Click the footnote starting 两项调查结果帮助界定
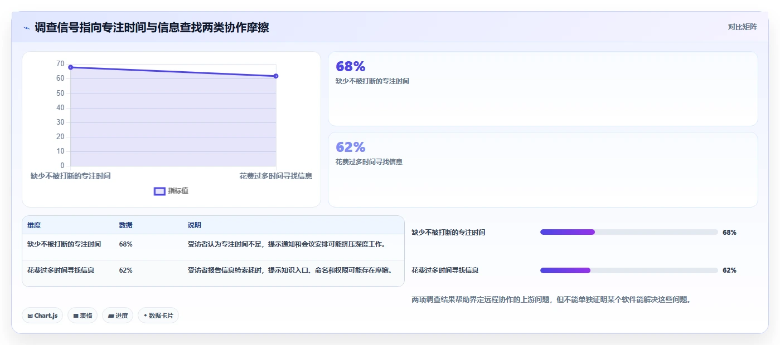Screen dimensions: 780x345 coord(551,299)
